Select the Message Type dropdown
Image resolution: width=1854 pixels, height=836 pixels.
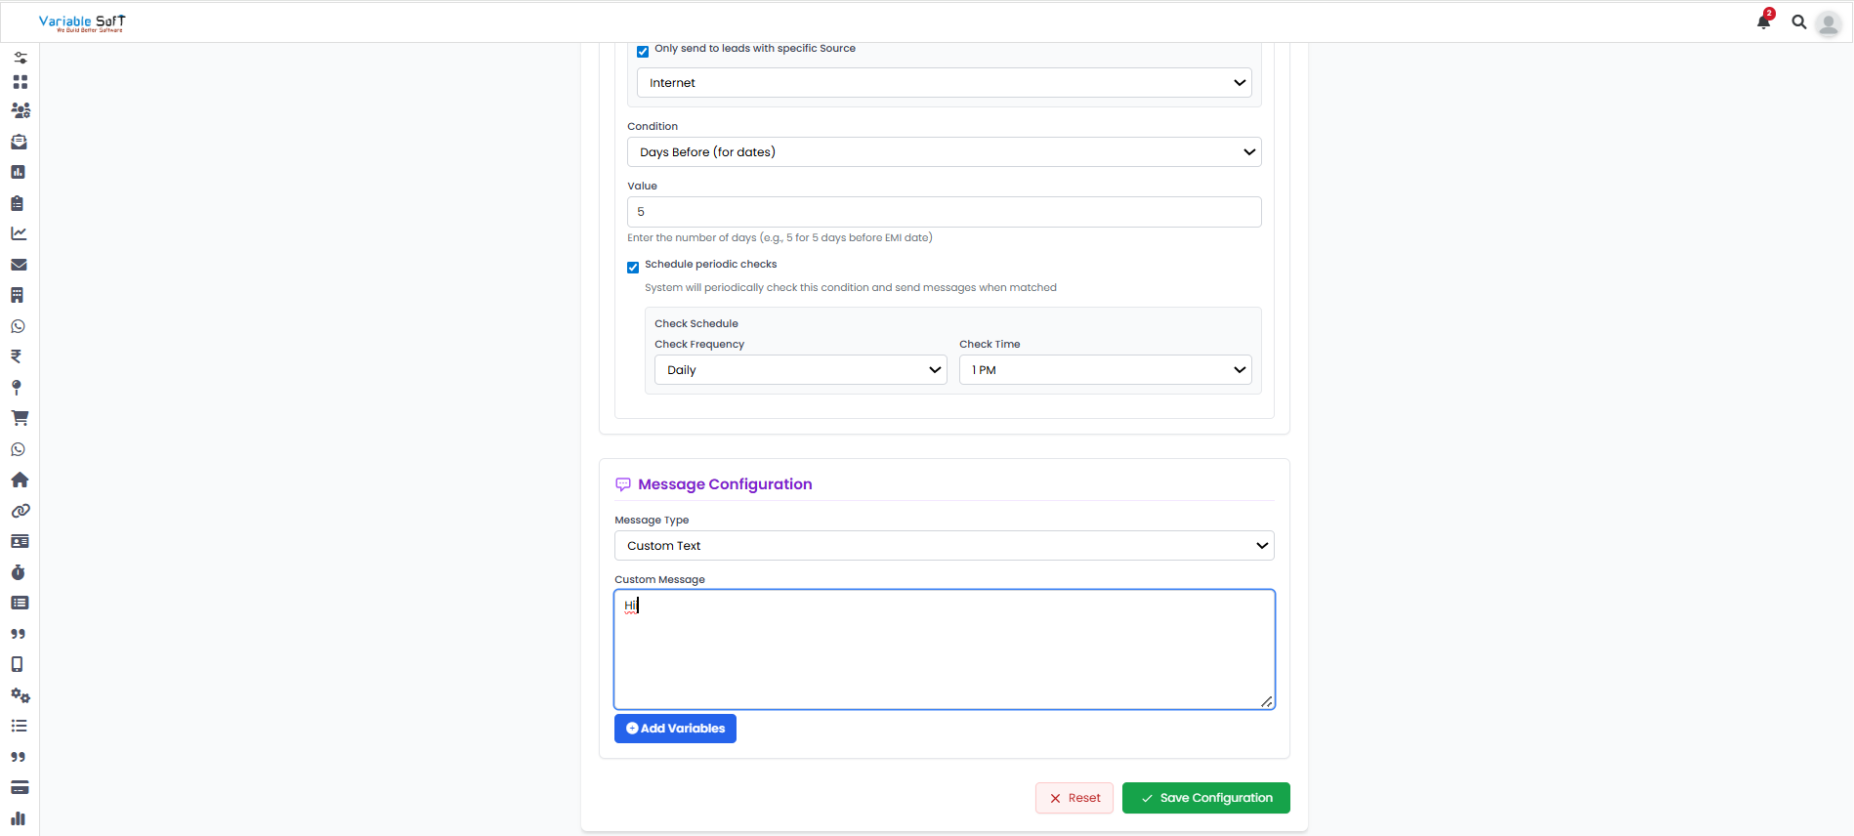coord(944,546)
